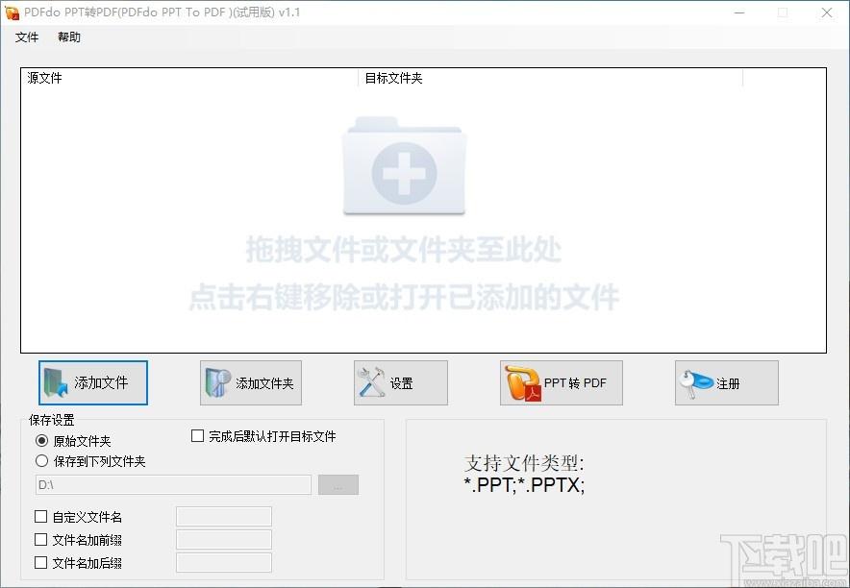Click the 源文件 column header

189,78
